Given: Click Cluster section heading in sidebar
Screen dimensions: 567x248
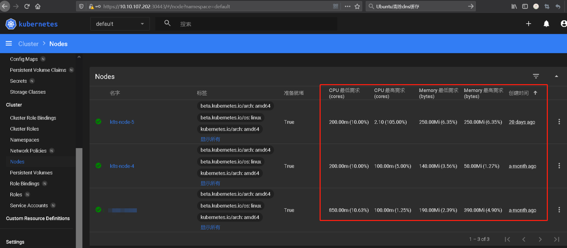Looking at the screenshot, I should pyautogui.click(x=14, y=105).
